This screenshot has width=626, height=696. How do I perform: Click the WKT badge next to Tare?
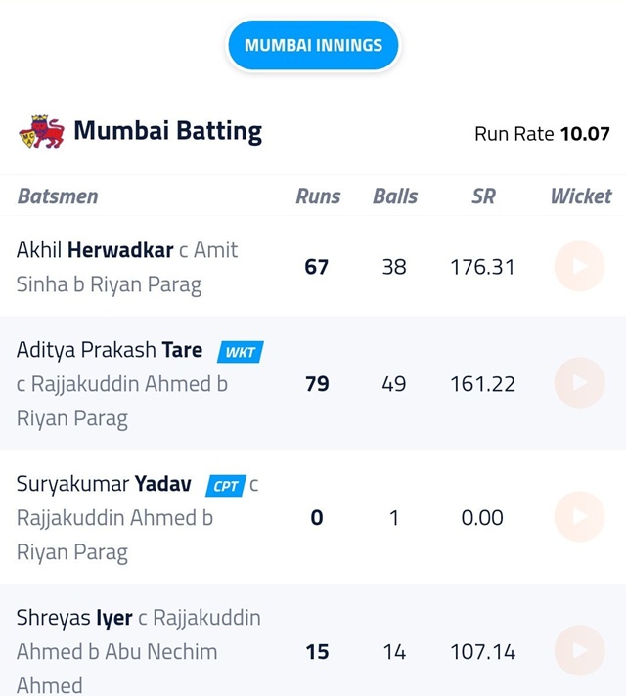point(241,352)
